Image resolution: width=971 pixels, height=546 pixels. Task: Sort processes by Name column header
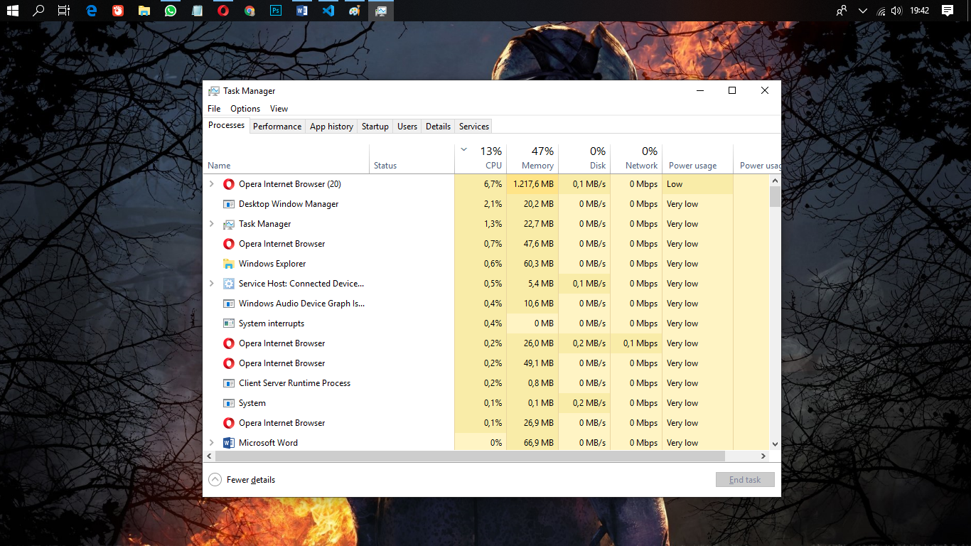click(x=286, y=159)
